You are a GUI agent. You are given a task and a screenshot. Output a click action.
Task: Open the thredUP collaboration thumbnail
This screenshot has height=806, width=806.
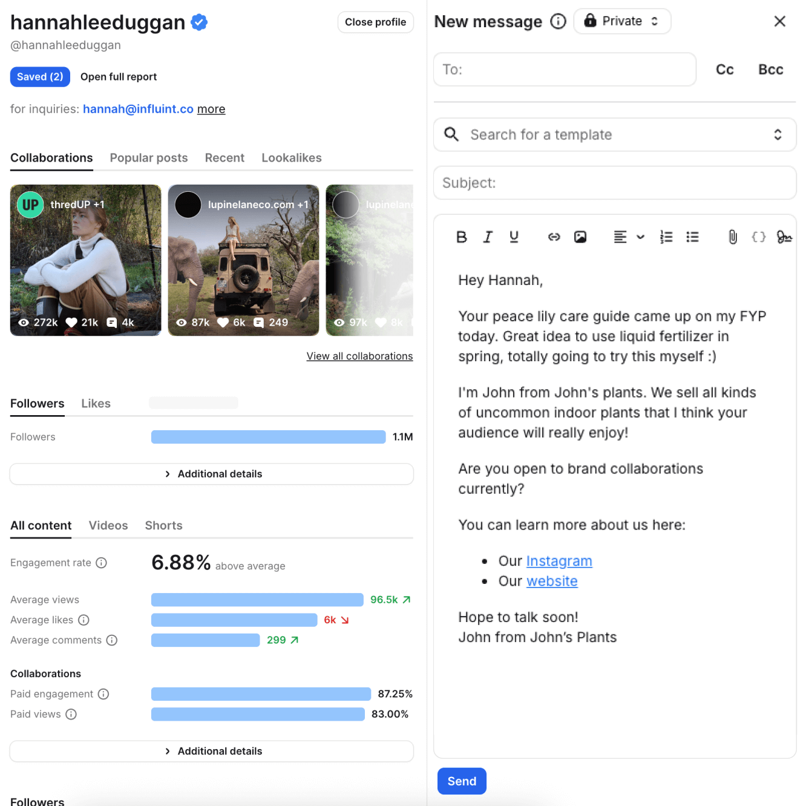click(x=86, y=260)
